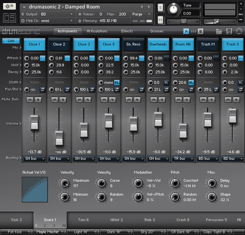Image resolution: width=245 pixels, height=235 pixels.
Task: Toggle envelope switch next to Overheads Attack
Action: (x=166, y=58)
